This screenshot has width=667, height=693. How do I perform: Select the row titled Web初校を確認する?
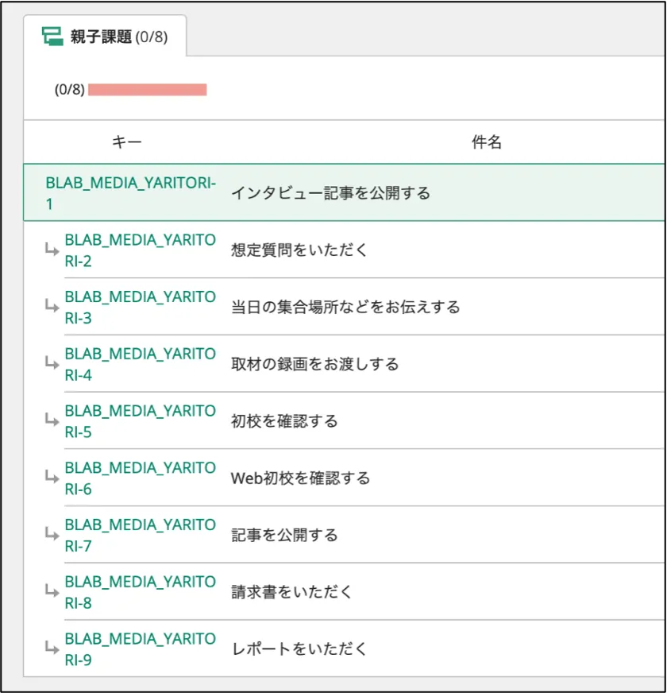[x=364, y=478]
